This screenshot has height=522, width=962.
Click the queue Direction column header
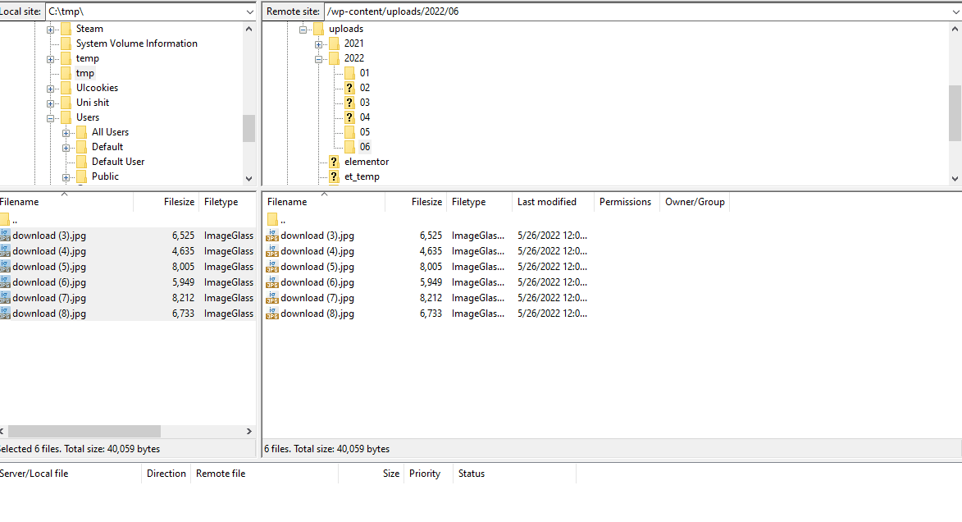(x=166, y=474)
